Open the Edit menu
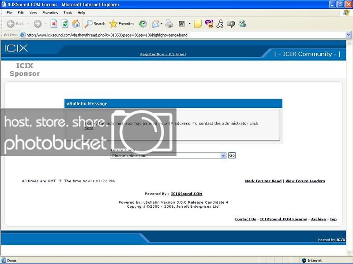353x264 pixels. [x=20, y=13]
